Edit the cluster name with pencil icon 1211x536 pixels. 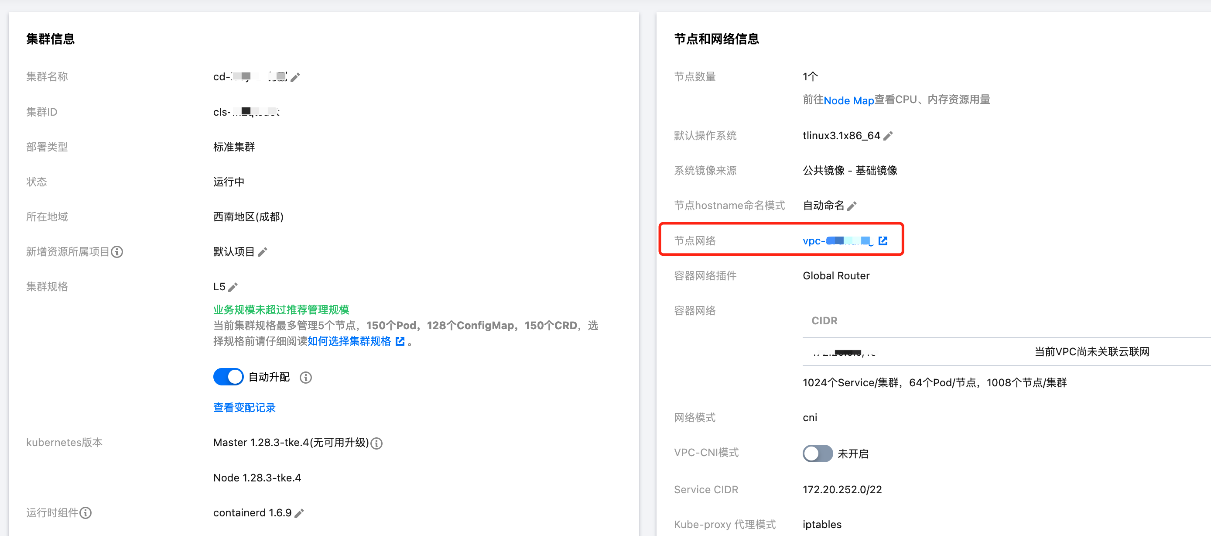[295, 77]
